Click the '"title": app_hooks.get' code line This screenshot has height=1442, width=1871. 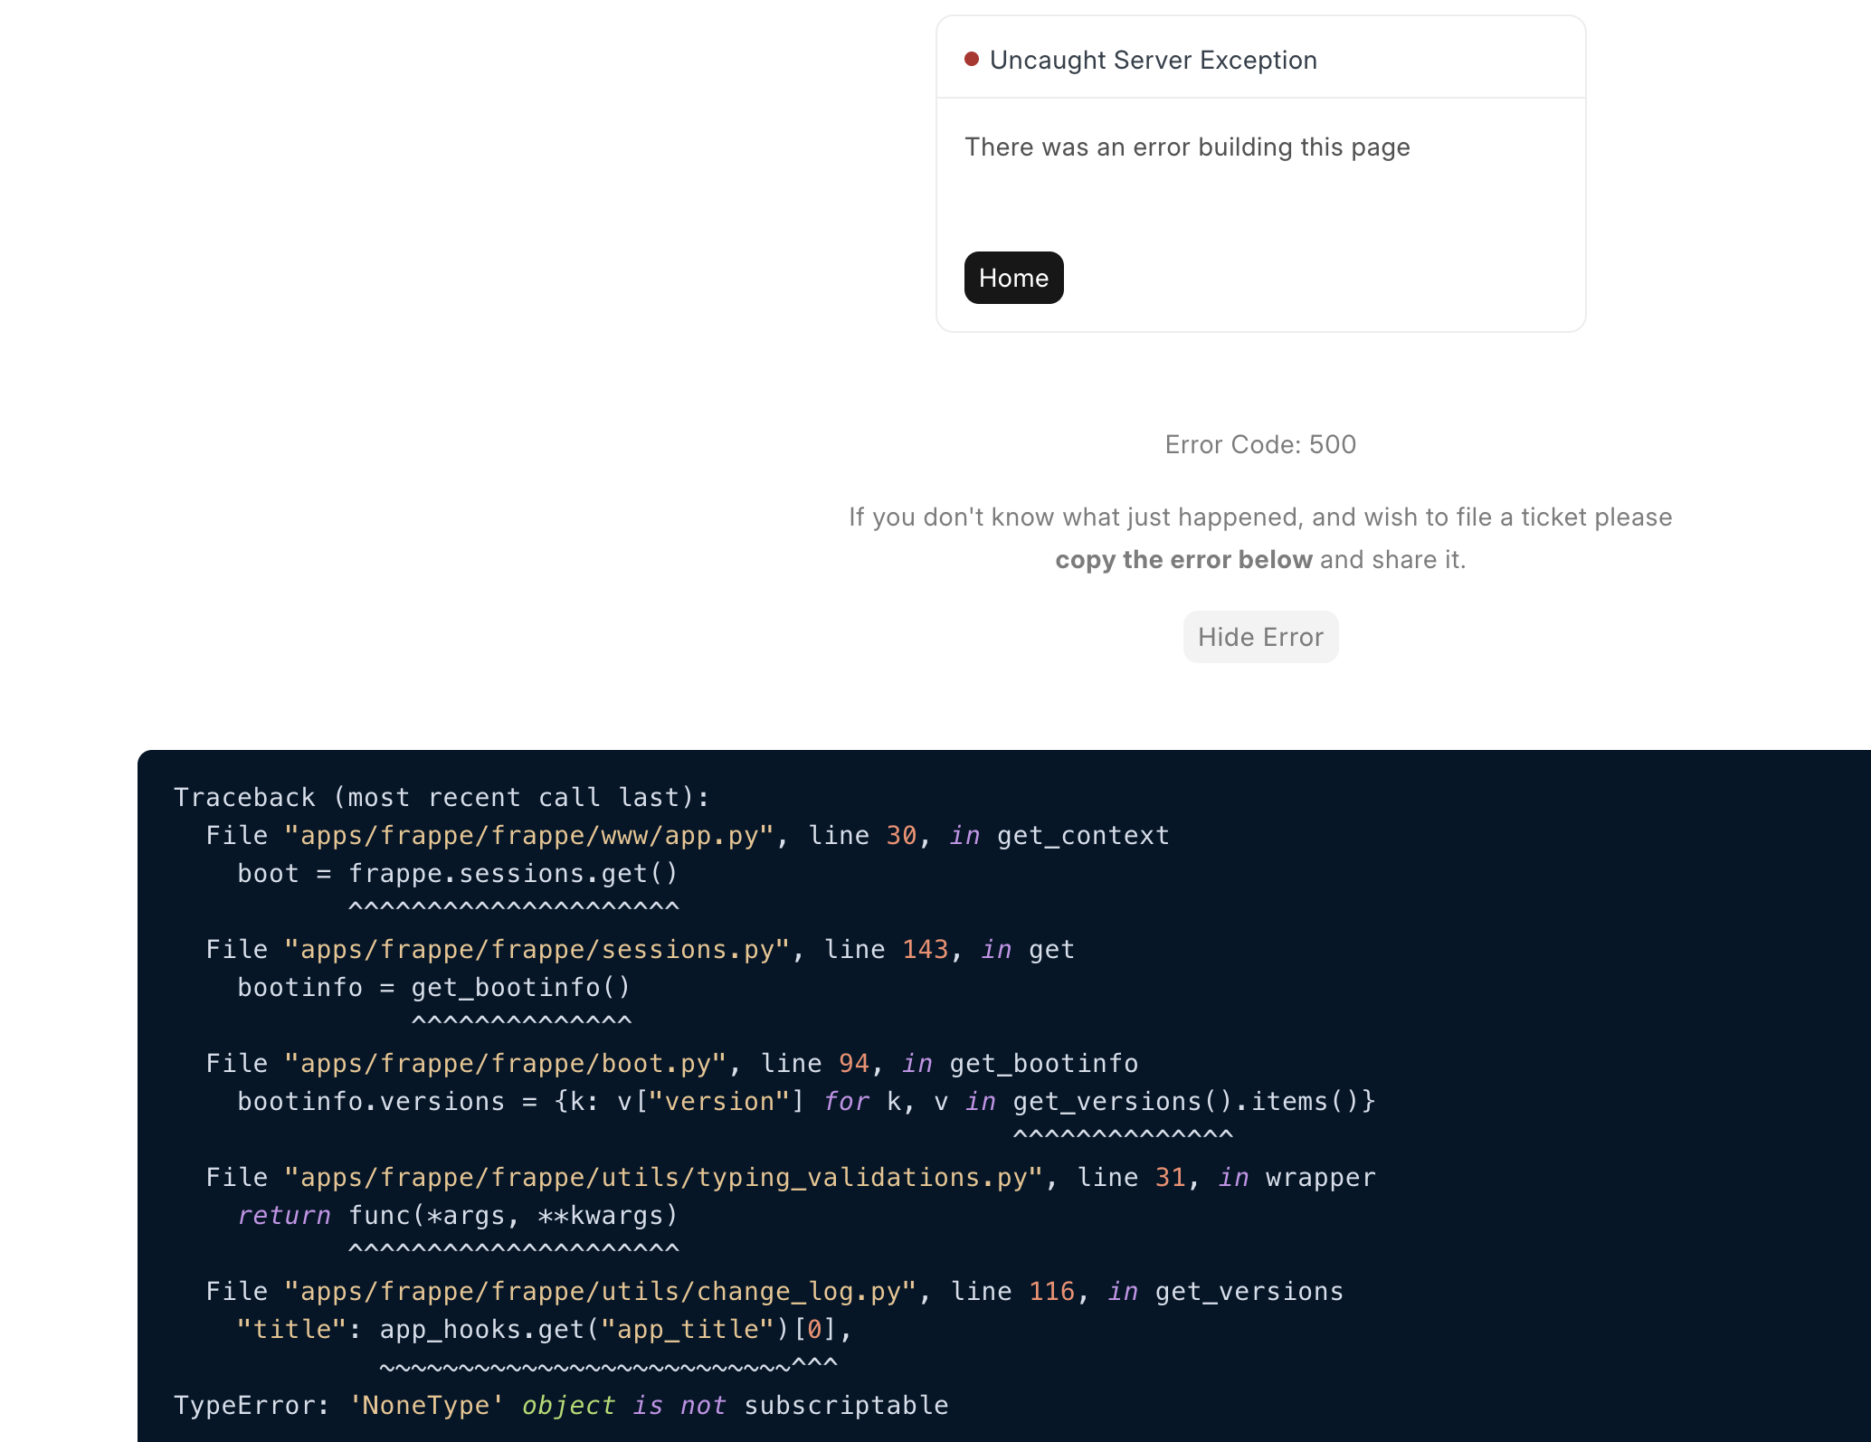tap(545, 1329)
